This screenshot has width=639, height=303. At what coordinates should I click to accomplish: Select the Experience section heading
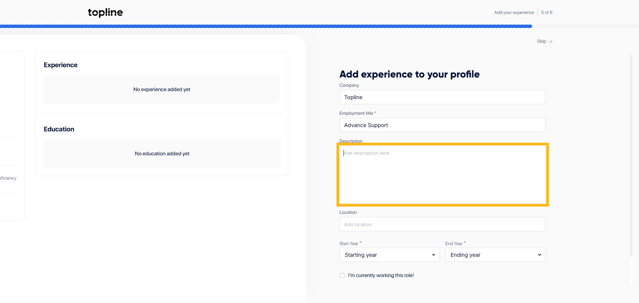pos(61,65)
